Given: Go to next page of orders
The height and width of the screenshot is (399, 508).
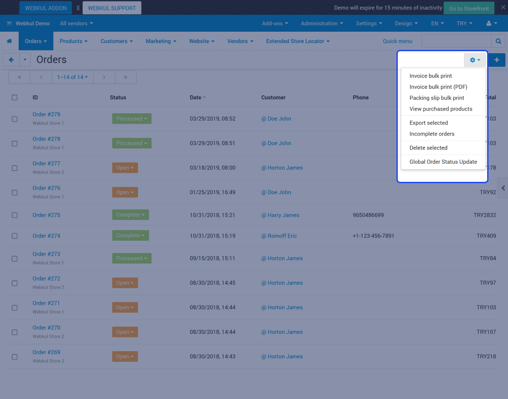Looking at the screenshot, I should click(104, 77).
